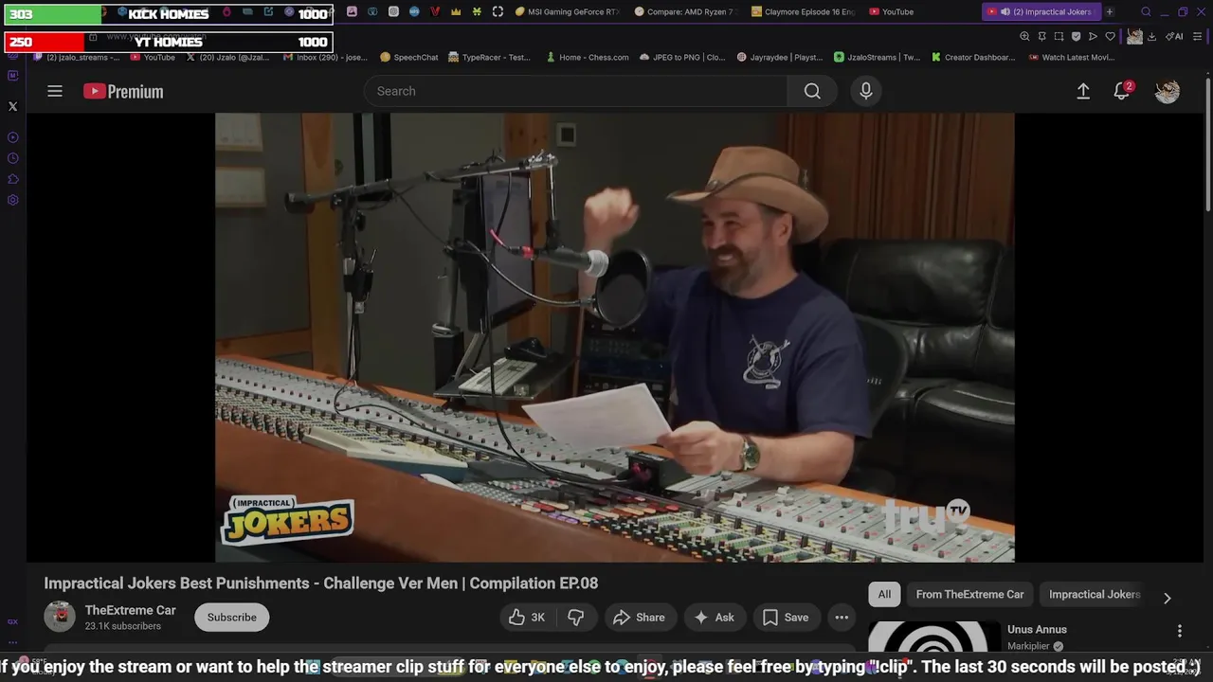
Task: Select From TheExtreme Car chip
Action: [x=969, y=595]
